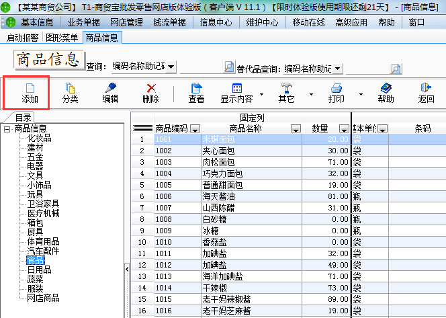Screen dimensions: 446x318
Task: Select the 目录 tab in left panel
Action: click(x=23, y=118)
